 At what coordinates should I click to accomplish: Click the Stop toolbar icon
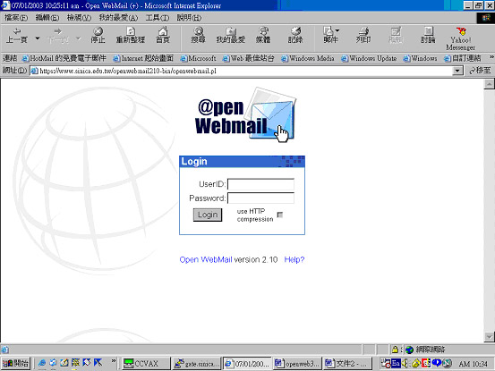pyautogui.click(x=98, y=35)
